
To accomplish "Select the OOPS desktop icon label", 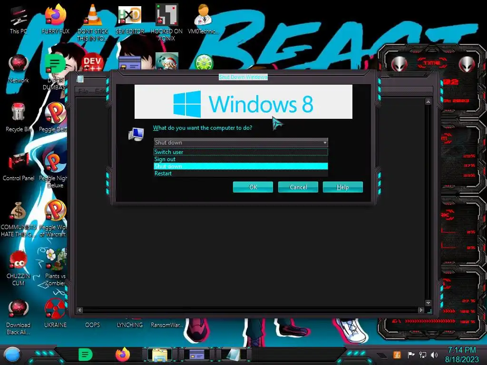I will tap(93, 325).
